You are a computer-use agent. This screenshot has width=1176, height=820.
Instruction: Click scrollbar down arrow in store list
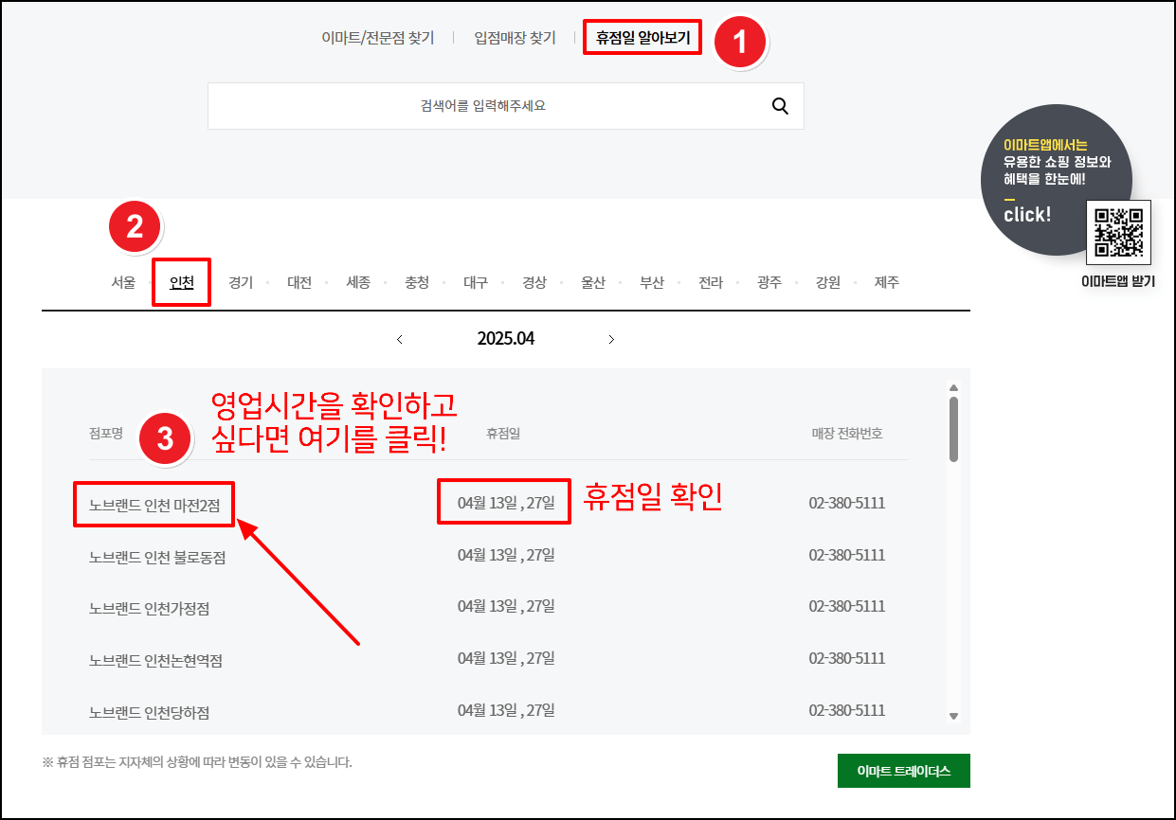tap(954, 717)
